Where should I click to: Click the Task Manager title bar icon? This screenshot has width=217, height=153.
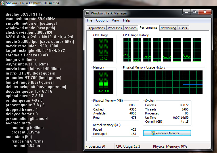[87, 13]
